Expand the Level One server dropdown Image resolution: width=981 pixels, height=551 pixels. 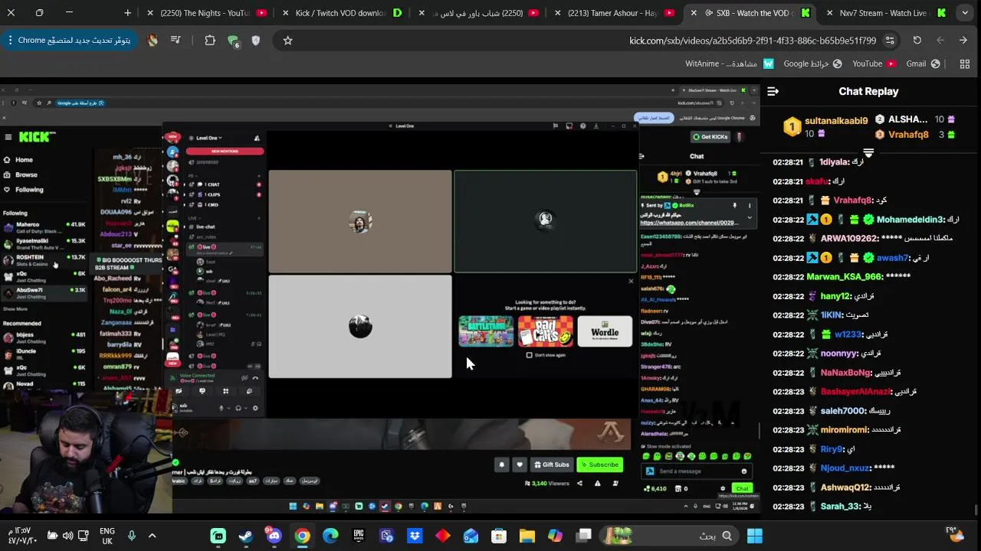point(208,138)
